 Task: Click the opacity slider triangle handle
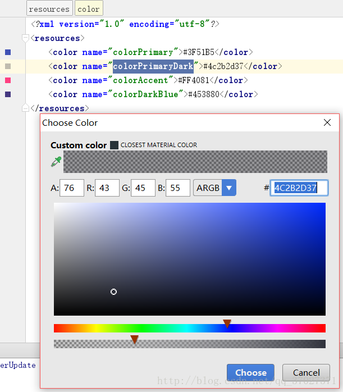point(134,340)
